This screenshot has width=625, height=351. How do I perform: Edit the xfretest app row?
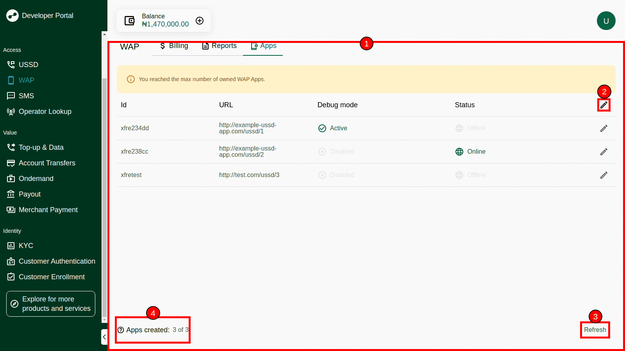coord(604,175)
